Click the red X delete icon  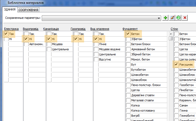(185, 18)
